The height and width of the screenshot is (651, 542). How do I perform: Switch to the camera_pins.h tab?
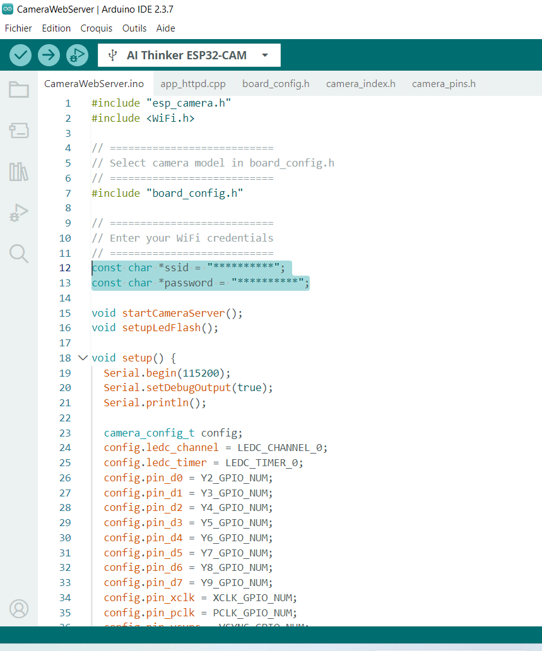tap(444, 83)
